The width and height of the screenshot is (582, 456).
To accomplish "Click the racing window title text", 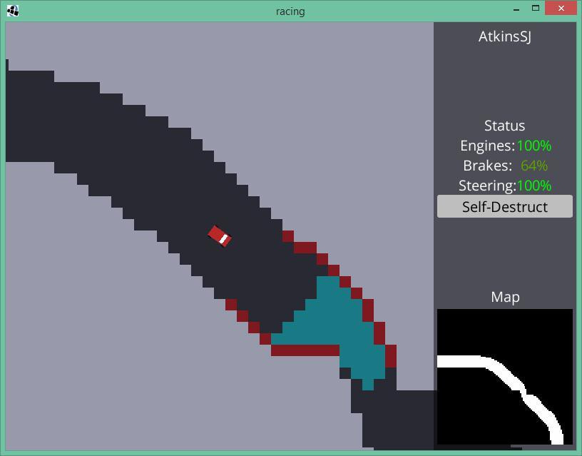I will click(290, 11).
